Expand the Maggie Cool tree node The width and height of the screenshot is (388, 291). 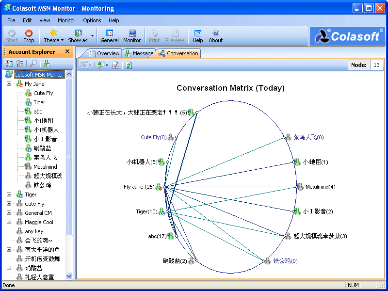pos(9,222)
